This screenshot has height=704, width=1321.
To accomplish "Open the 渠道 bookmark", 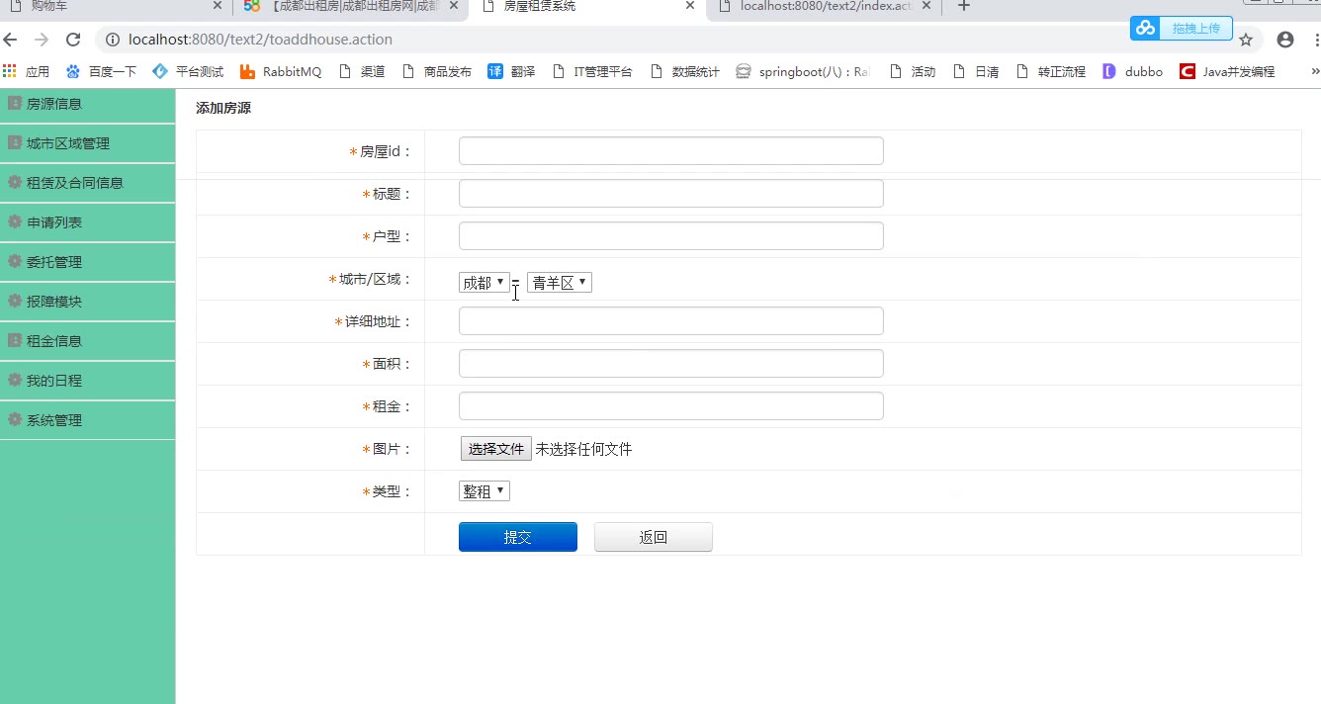I will click(x=362, y=71).
